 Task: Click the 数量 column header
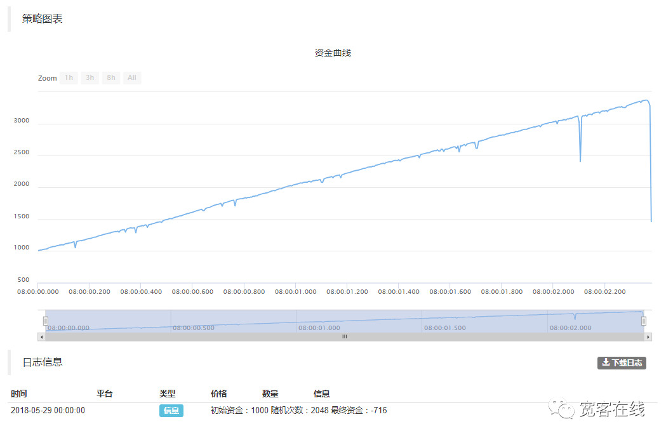point(270,394)
